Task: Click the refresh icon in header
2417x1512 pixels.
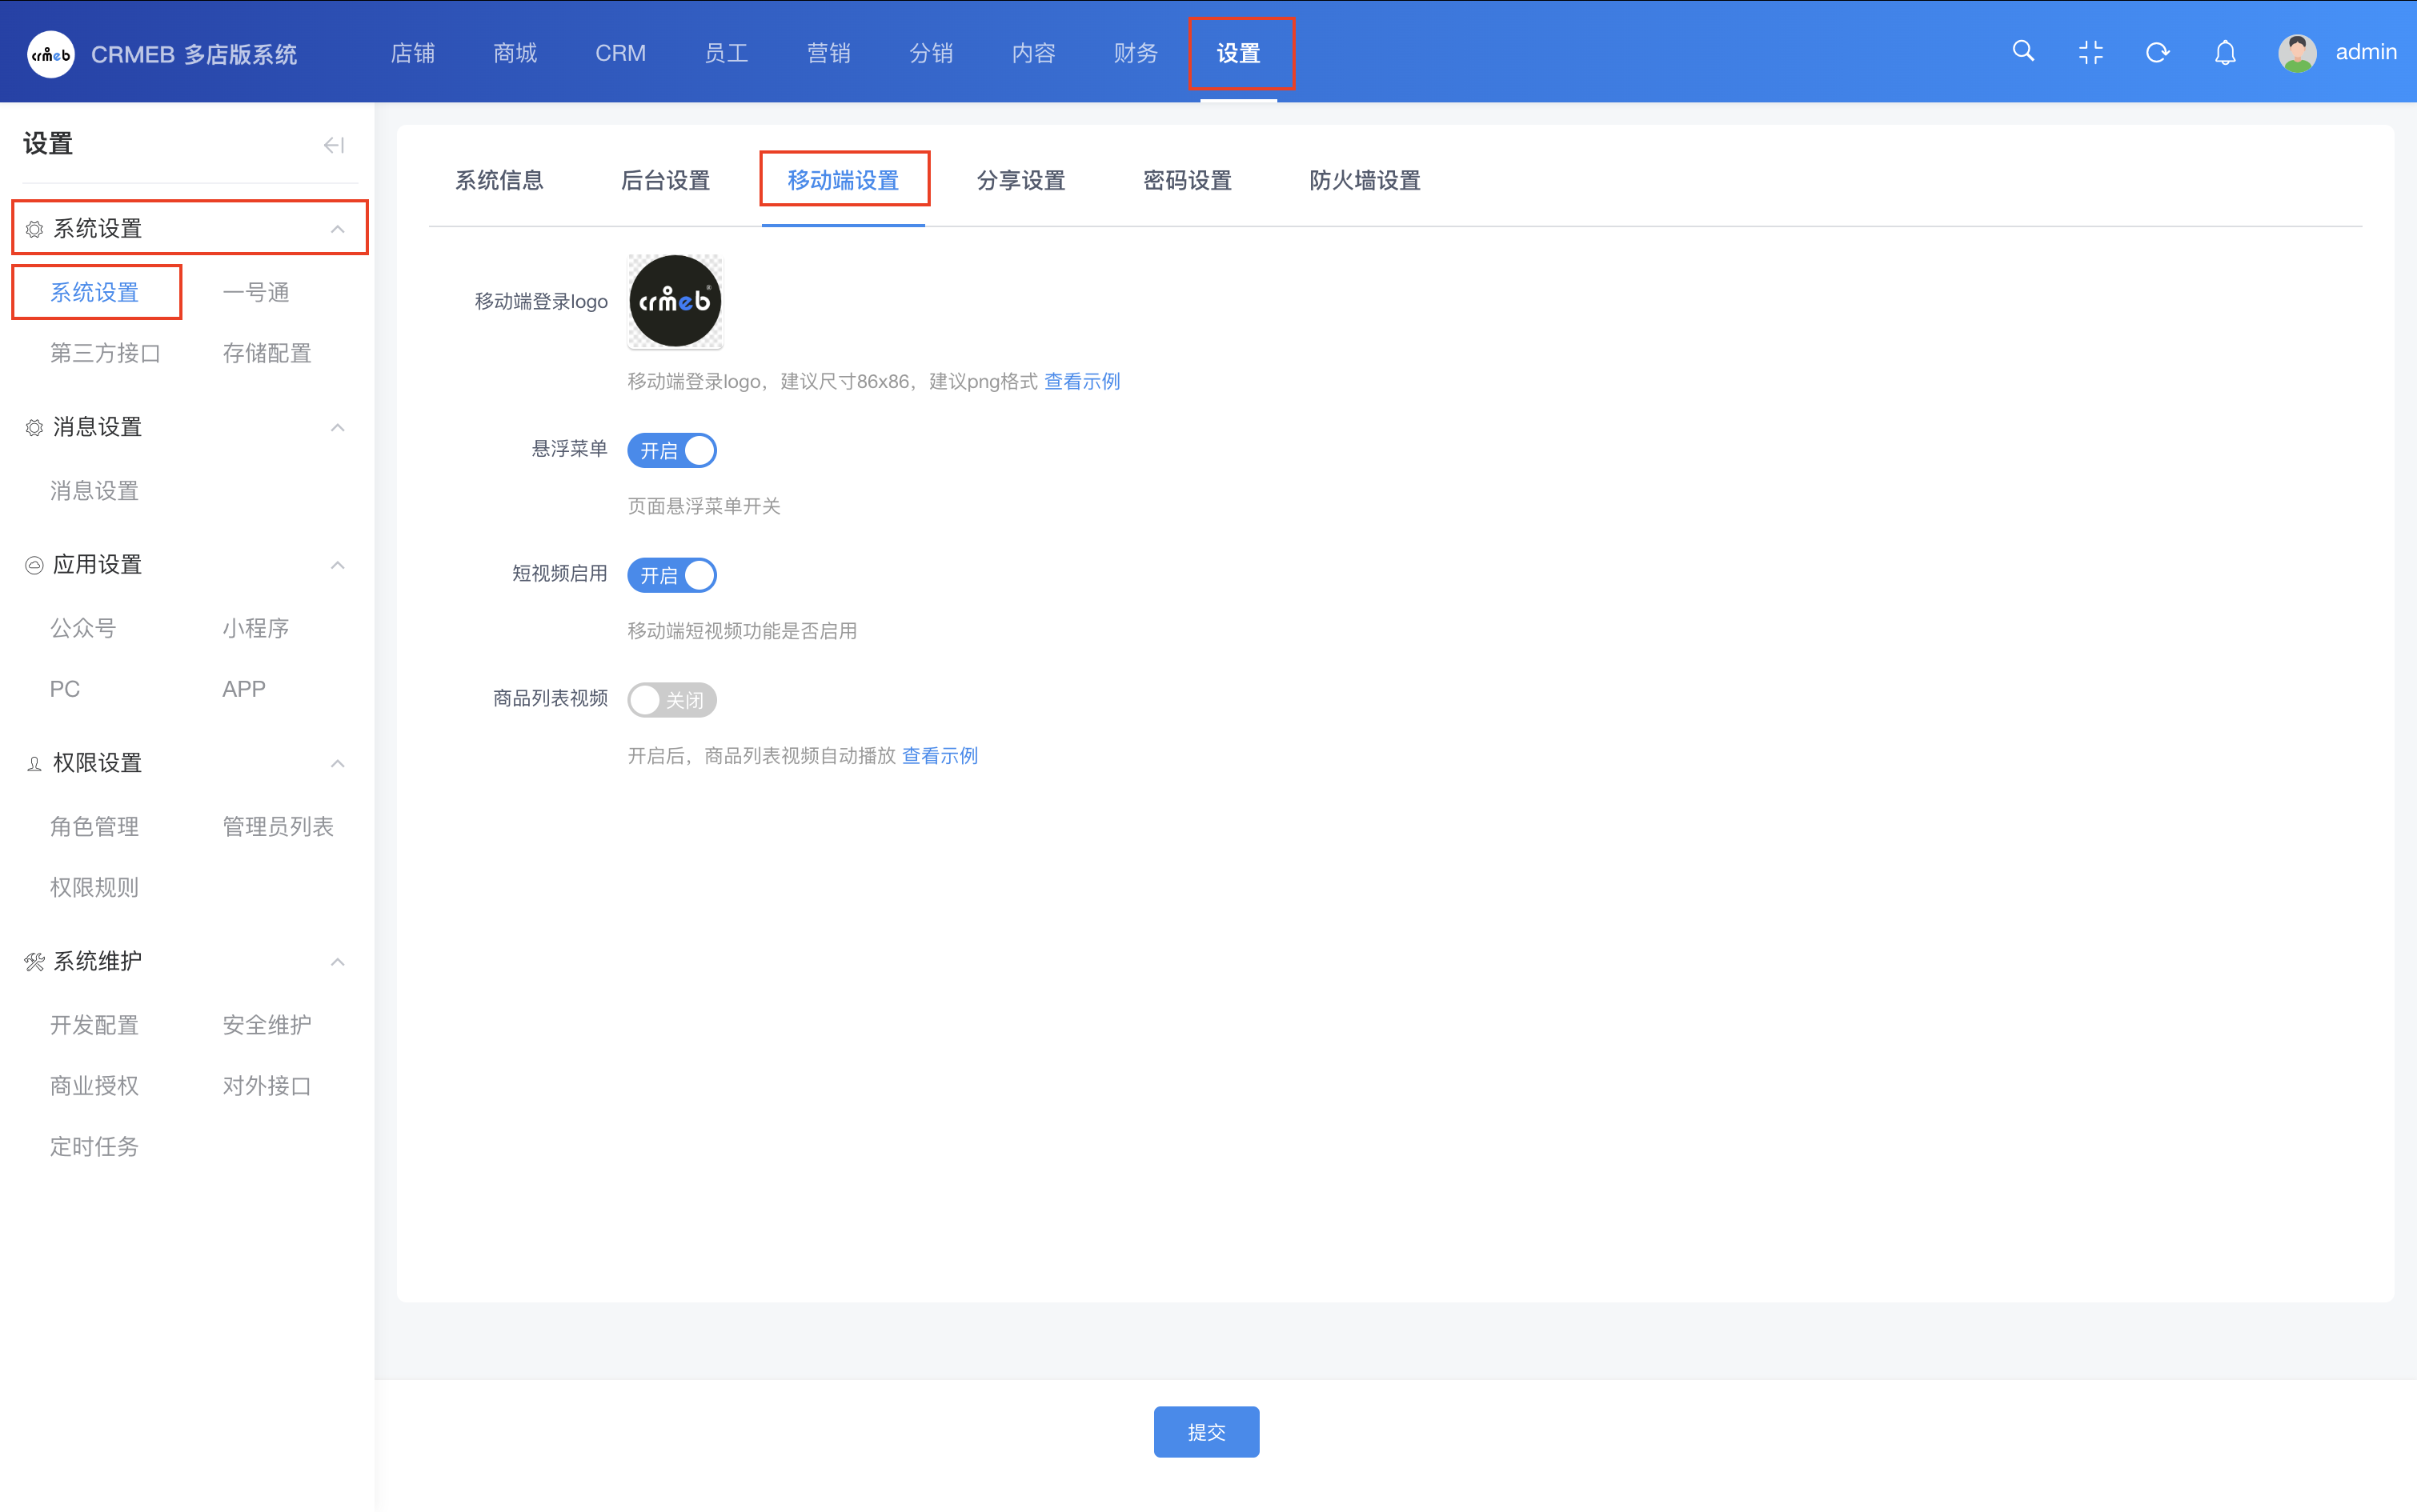Action: click(x=2158, y=52)
